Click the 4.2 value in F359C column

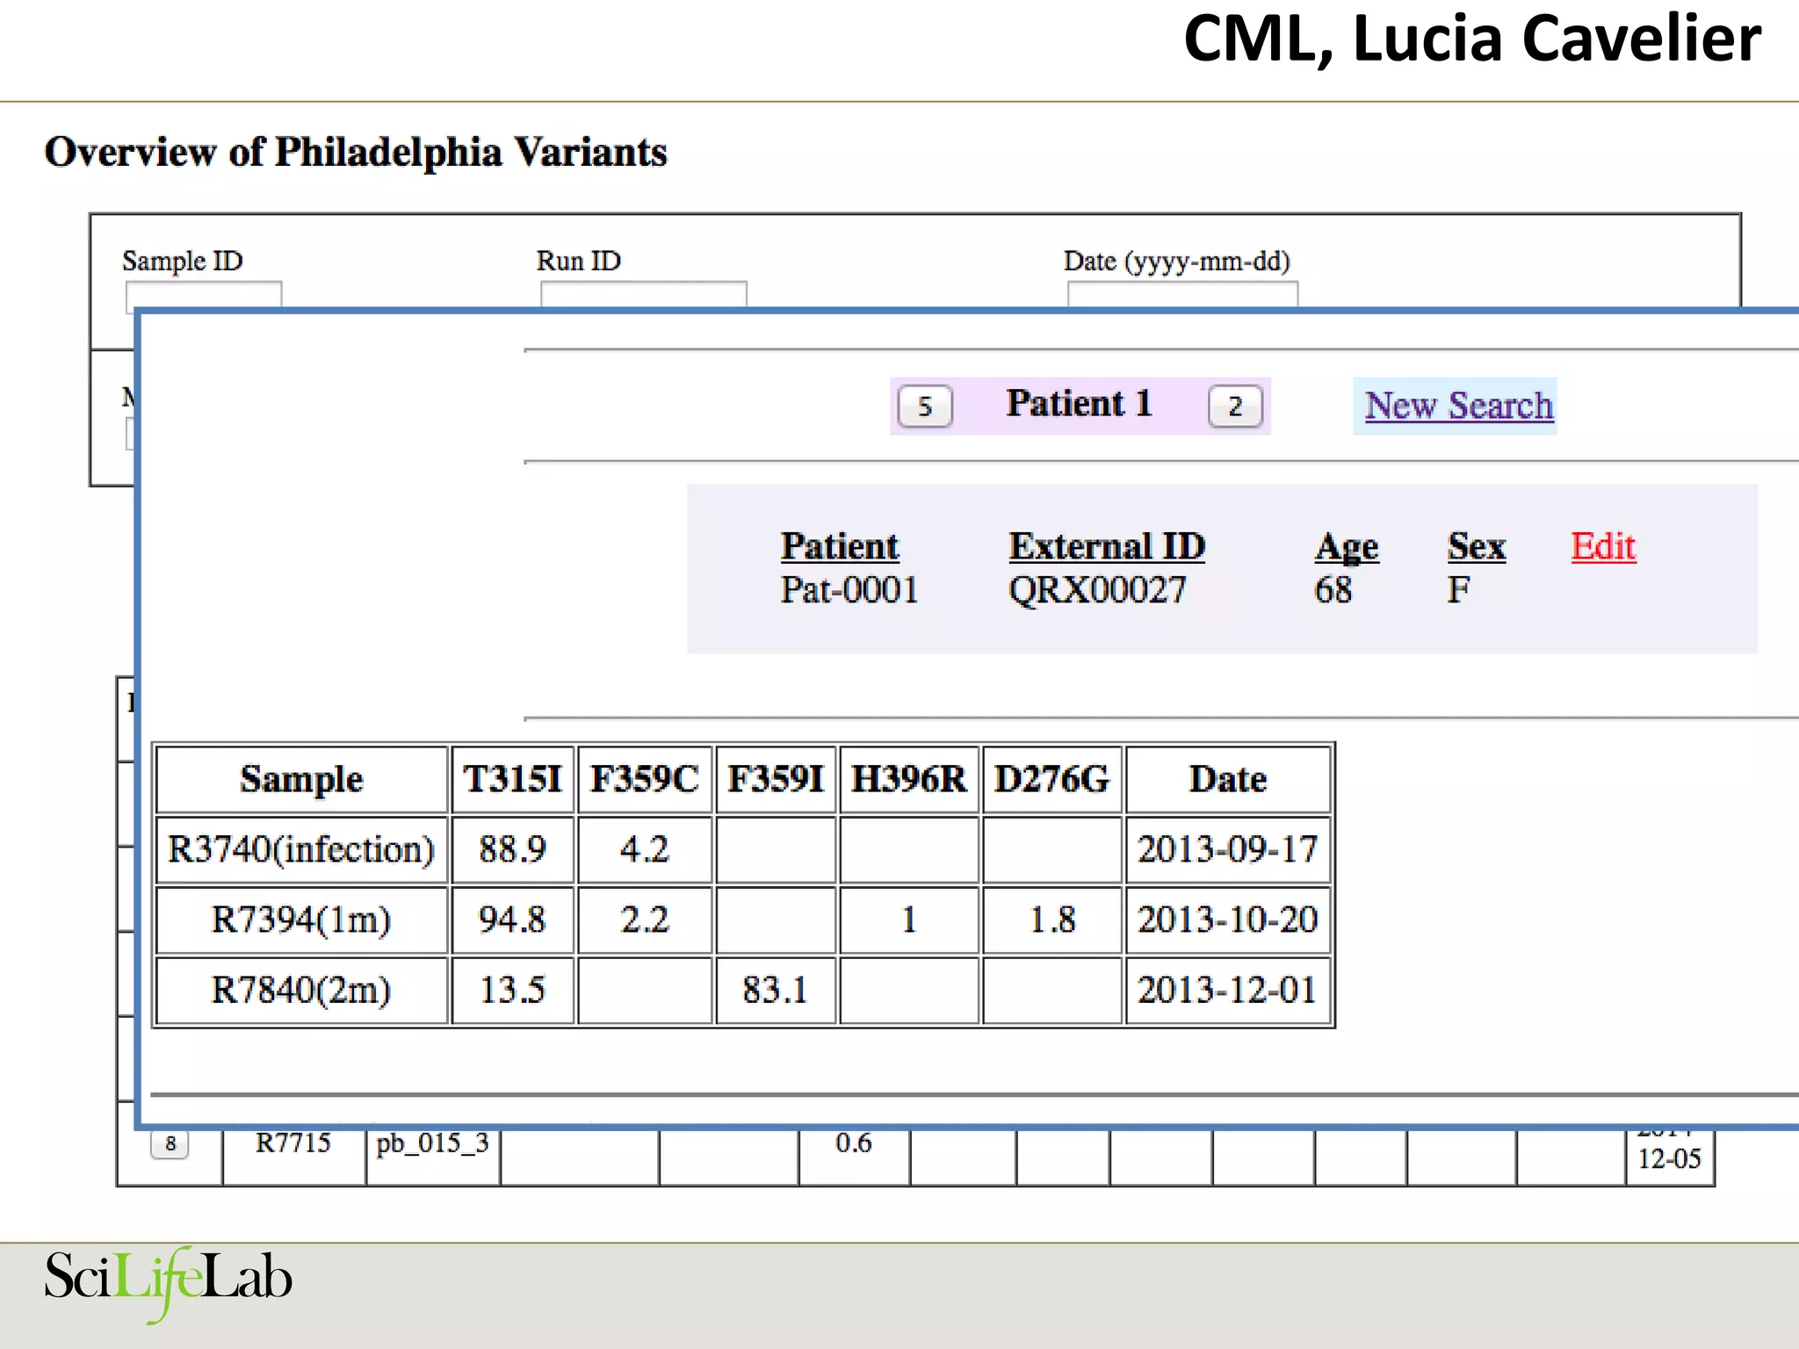click(x=645, y=850)
